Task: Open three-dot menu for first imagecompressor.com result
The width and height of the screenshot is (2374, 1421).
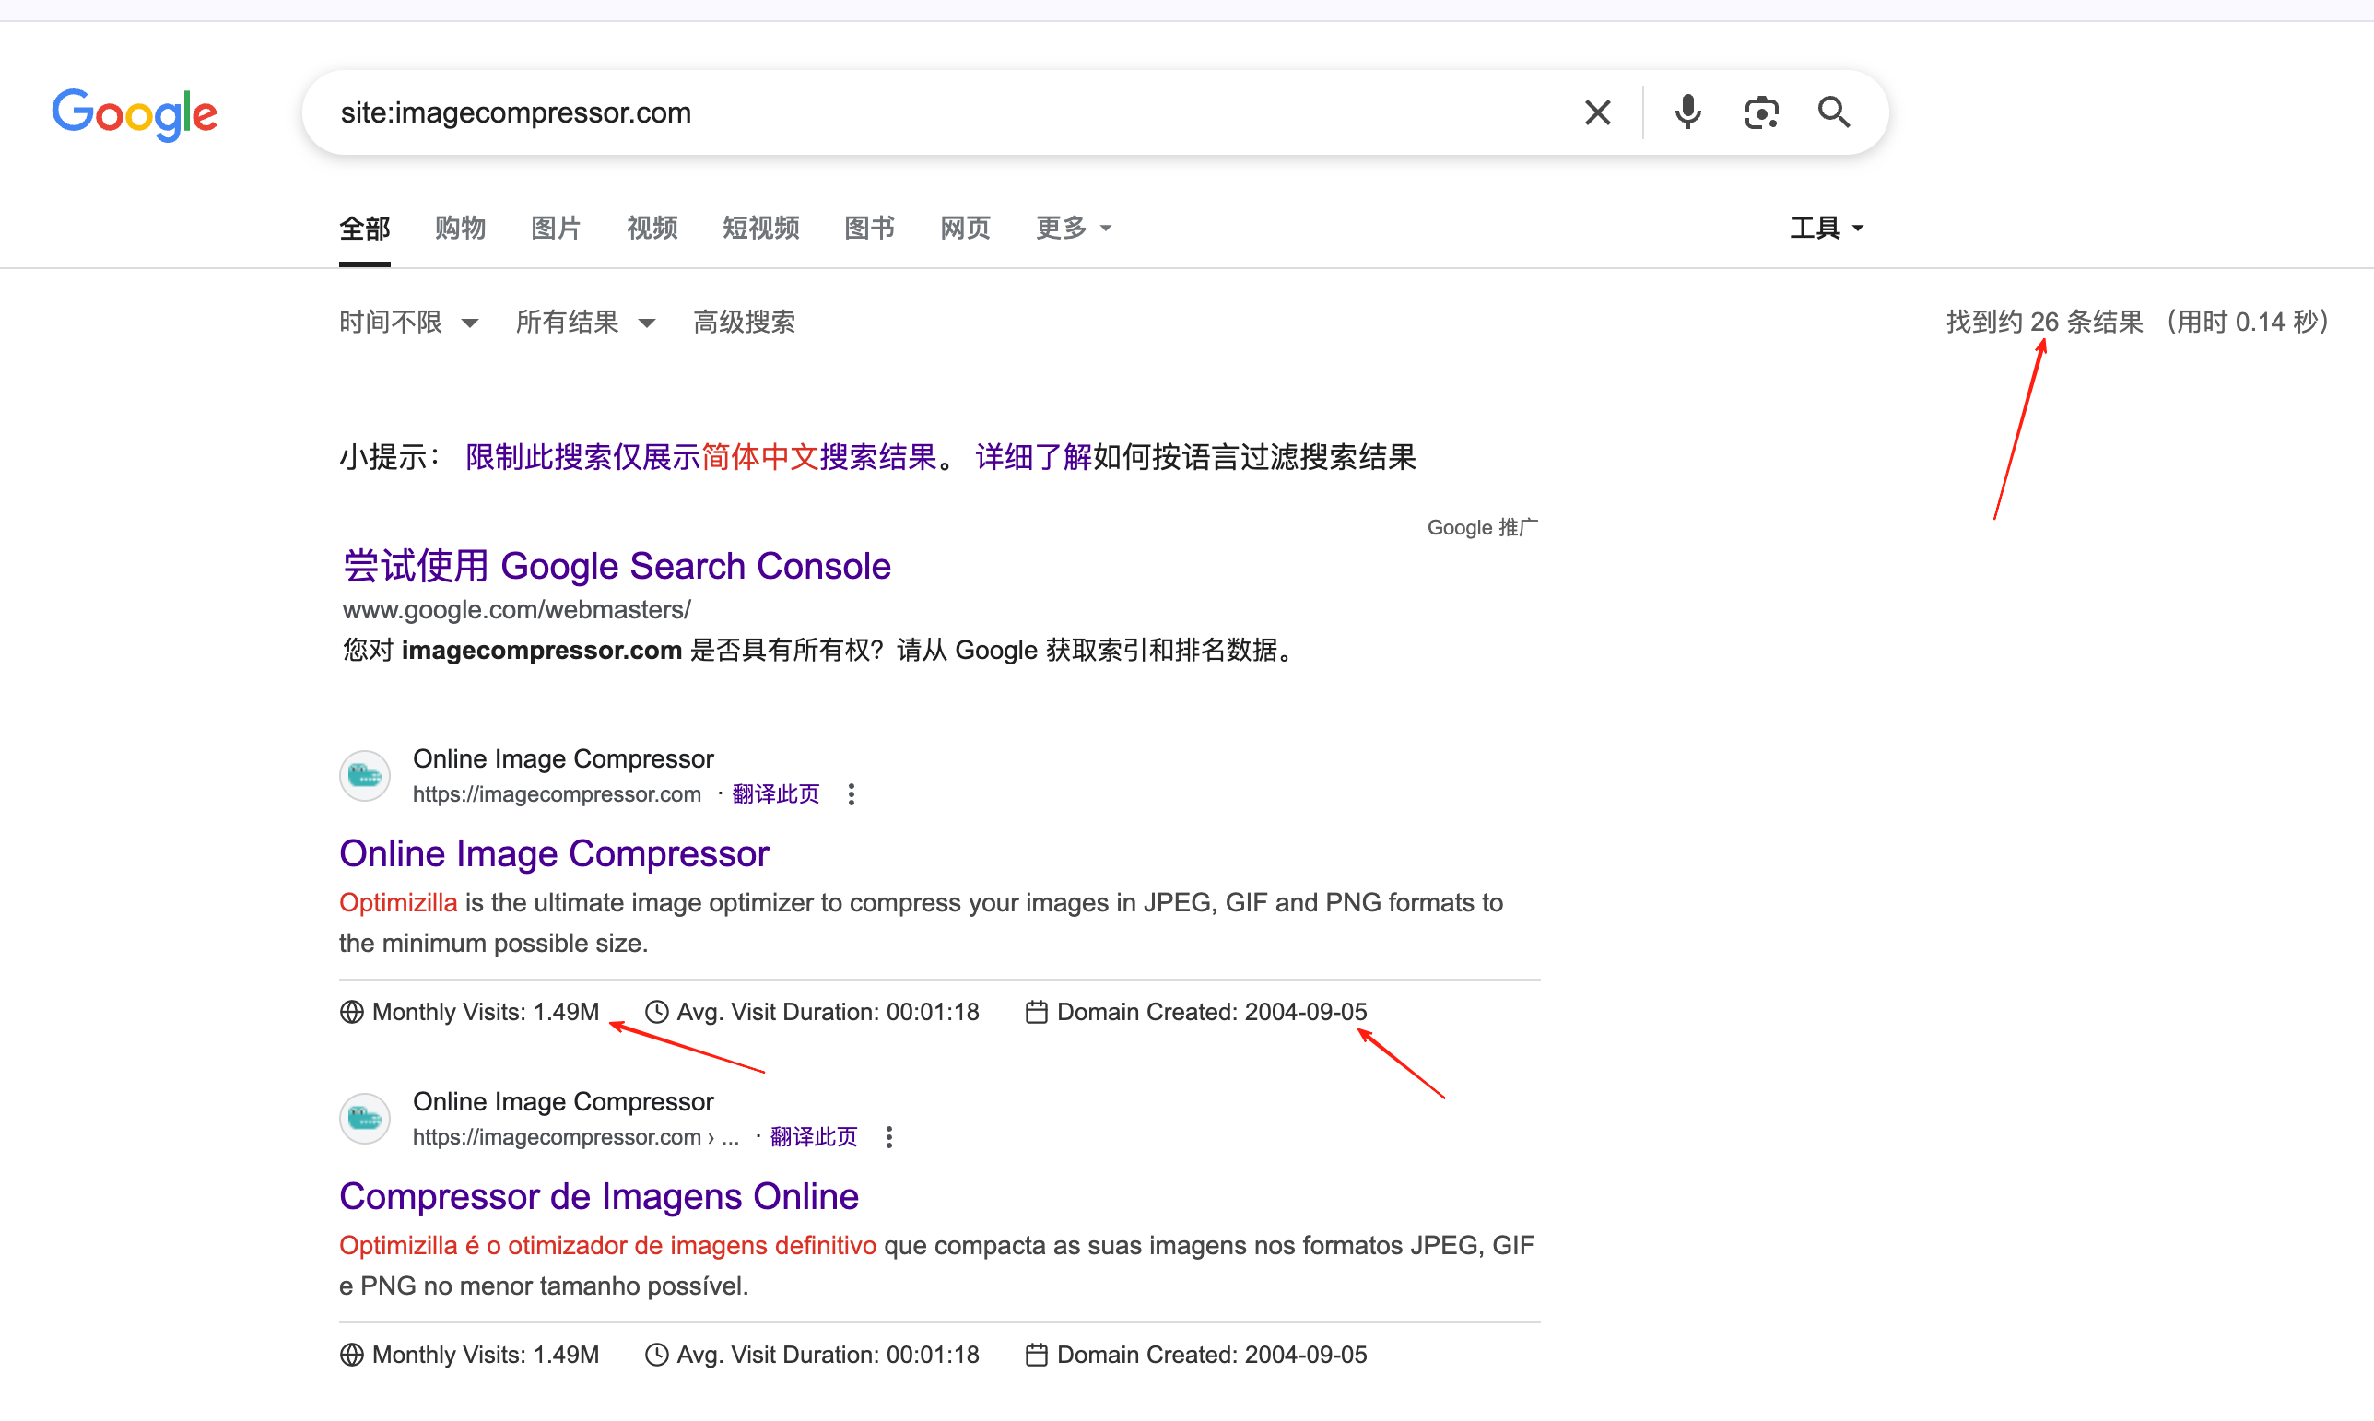Action: pos(851,793)
